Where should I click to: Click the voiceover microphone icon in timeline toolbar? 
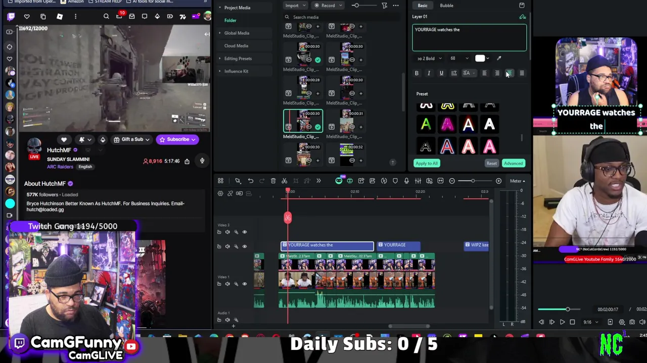click(406, 181)
